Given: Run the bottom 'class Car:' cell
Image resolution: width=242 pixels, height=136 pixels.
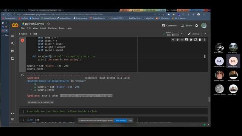Looking at the screenshot, I should 22,120.
